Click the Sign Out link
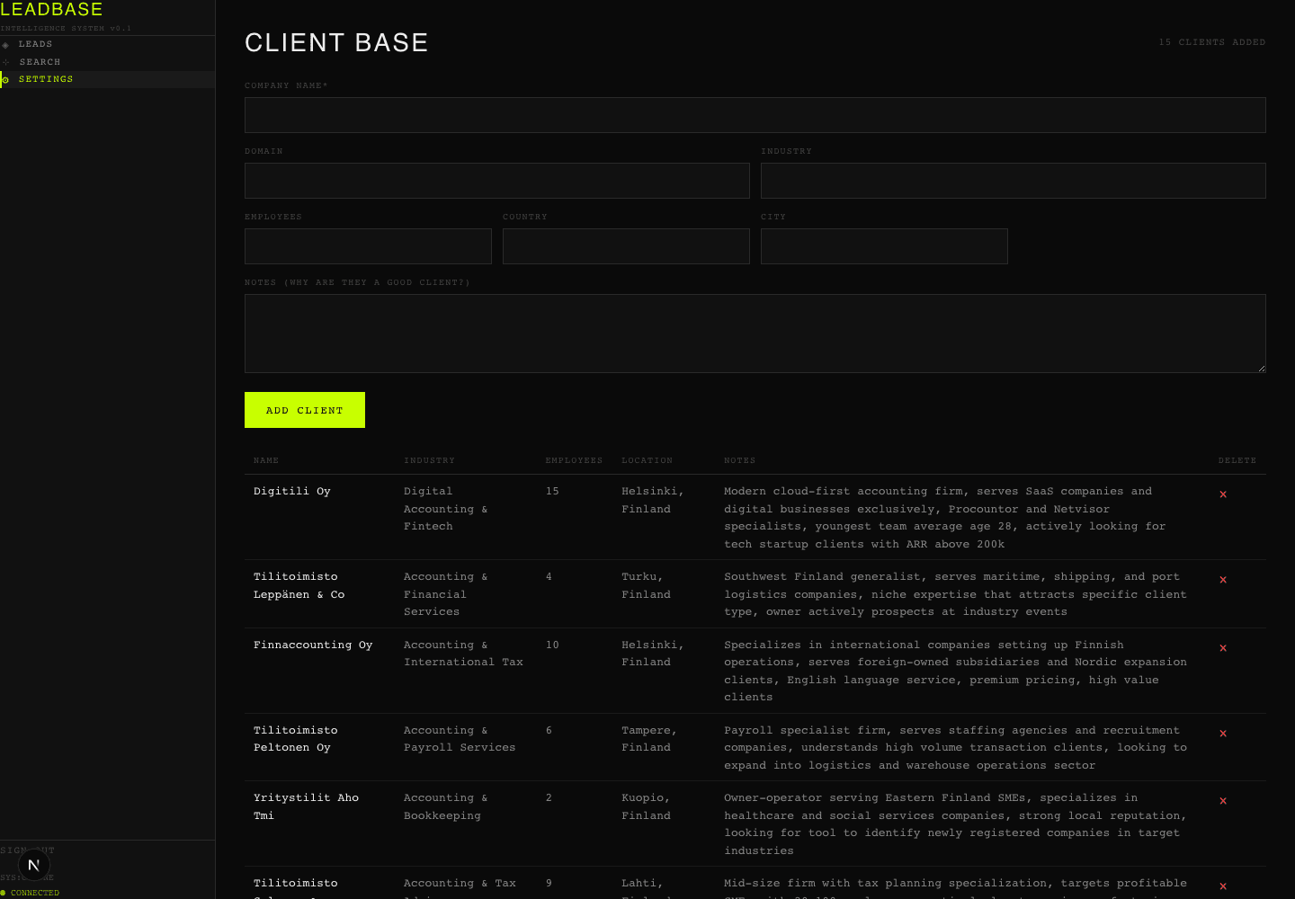Viewport: 1295px width, 899px height. point(27,850)
